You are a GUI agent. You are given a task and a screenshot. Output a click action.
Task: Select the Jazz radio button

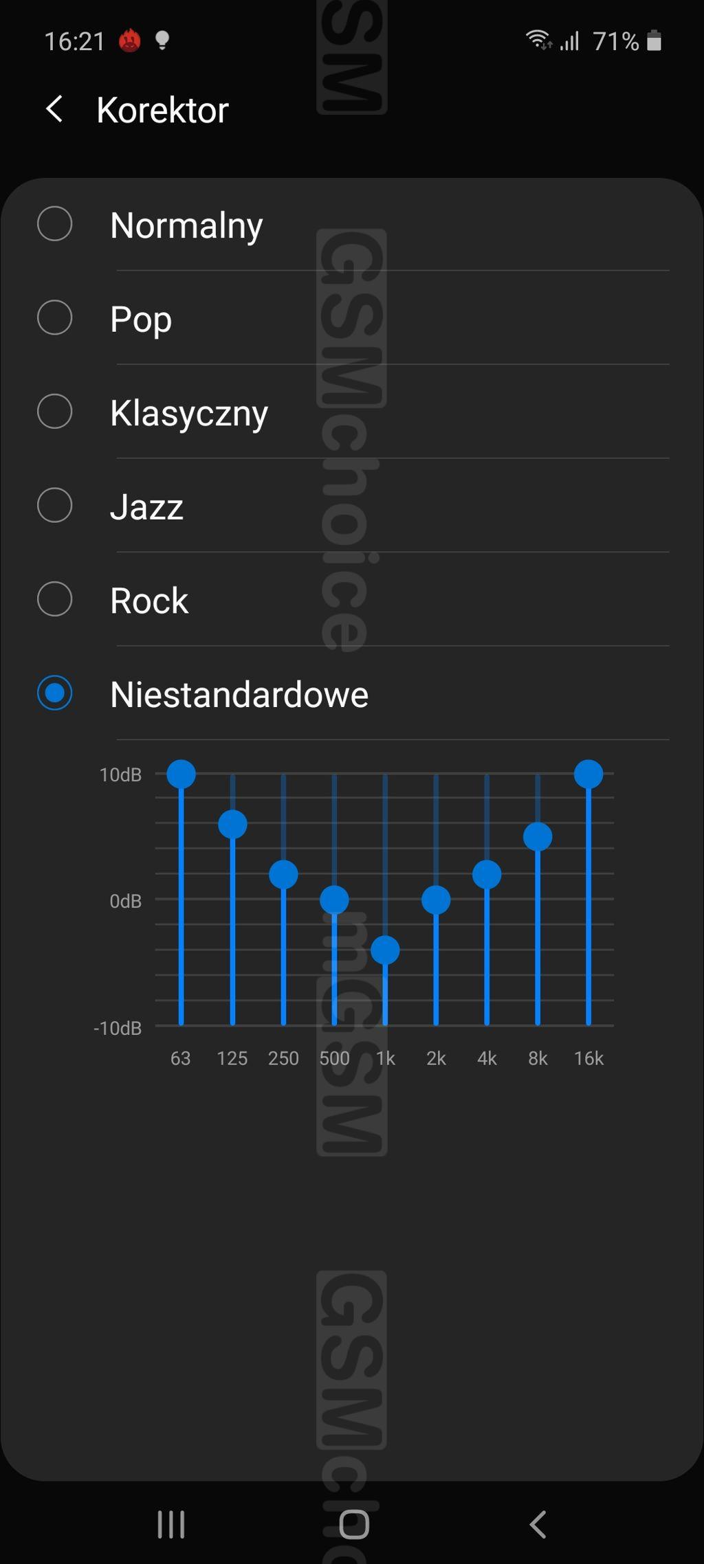pyautogui.click(x=55, y=506)
